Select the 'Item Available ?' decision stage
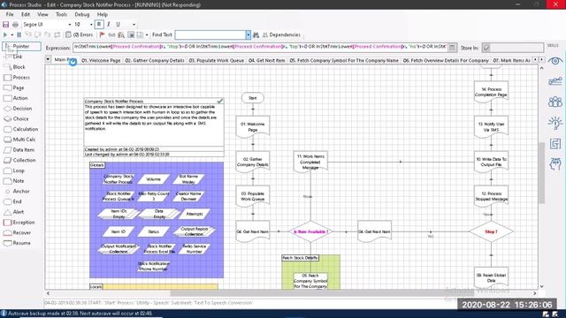 click(310, 231)
